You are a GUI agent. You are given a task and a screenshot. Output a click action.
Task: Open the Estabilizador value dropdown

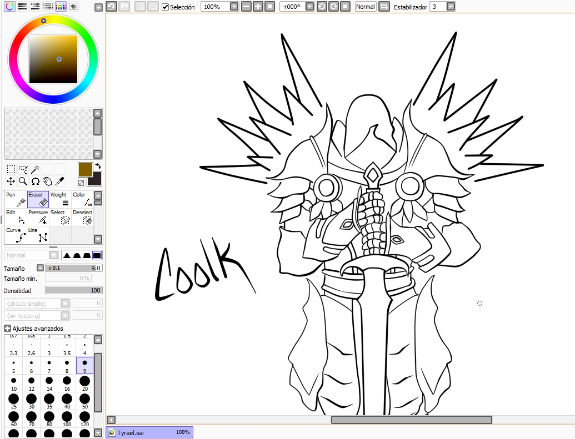click(x=451, y=7)
